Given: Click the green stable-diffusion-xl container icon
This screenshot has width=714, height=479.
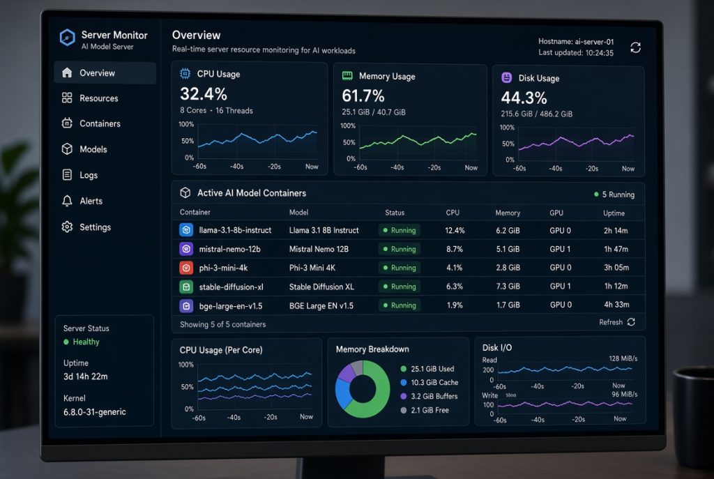Looking at the screenshot, I should 186,287.
